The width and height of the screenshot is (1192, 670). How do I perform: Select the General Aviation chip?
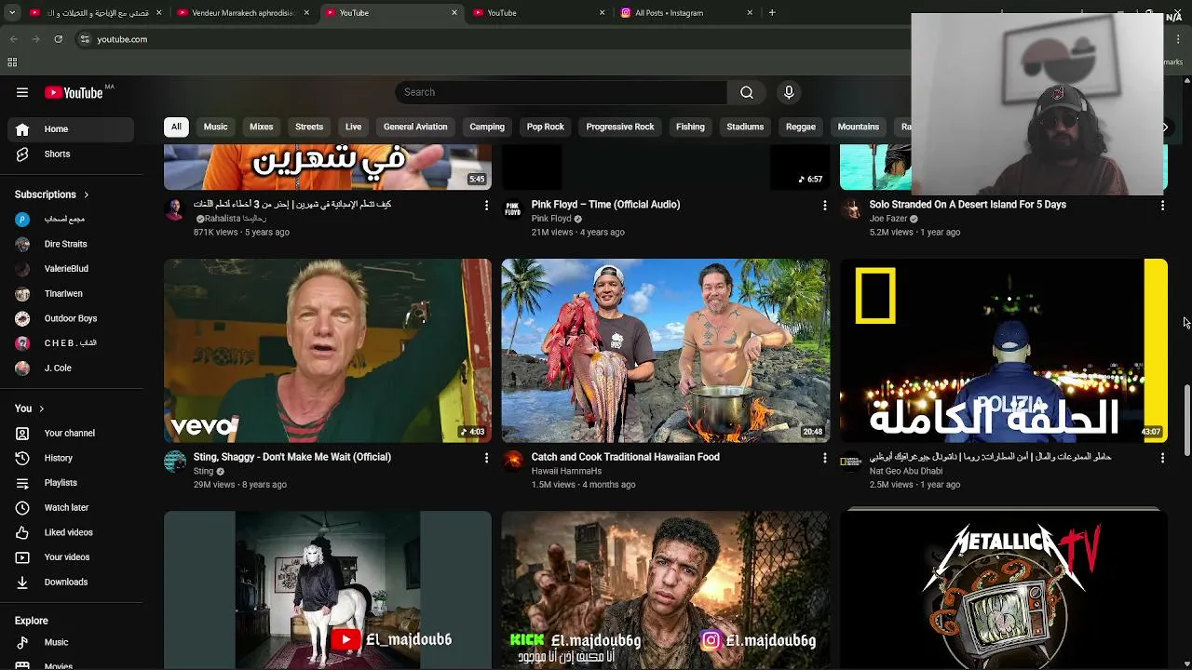415,127
